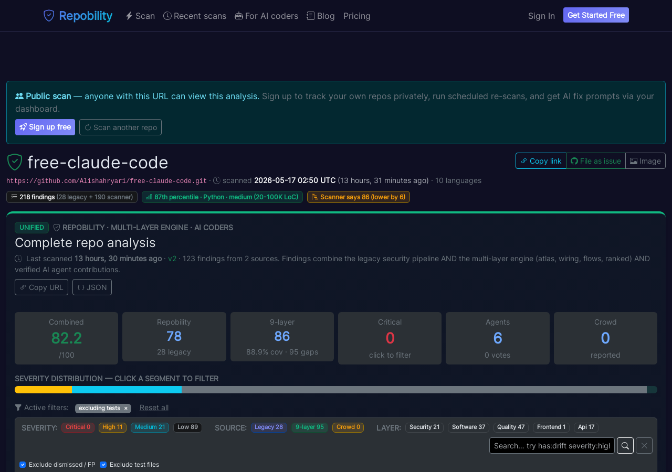Click the Get Started Free button
The height and width of the screenshot is (472, 672).
596,15
